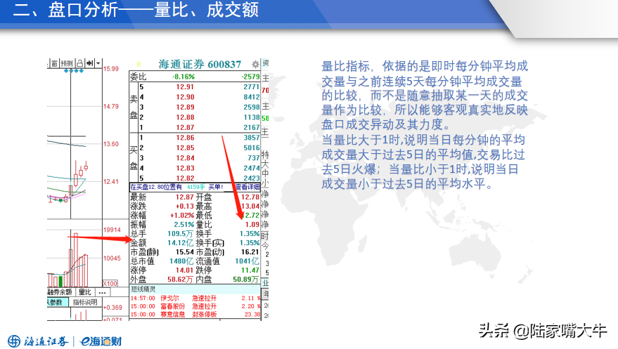
Task: Click the green volume bar in volume chart
Action: pos(60,282)
